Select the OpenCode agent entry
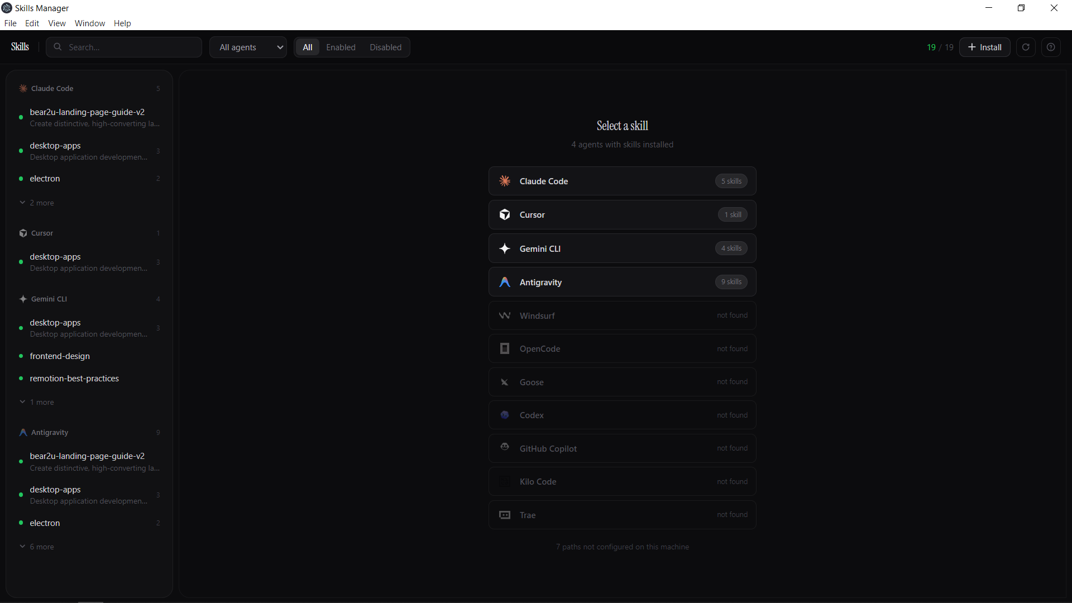The height and width of the screenshot is (603, 1072). point(621,348)
